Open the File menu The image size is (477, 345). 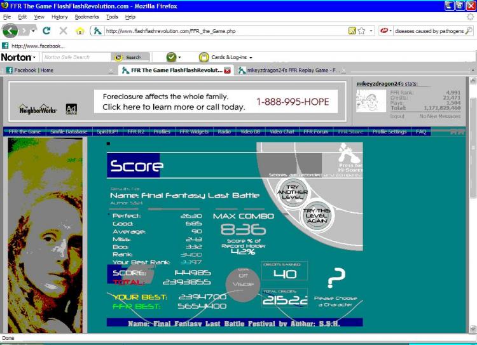coord(7,17)
